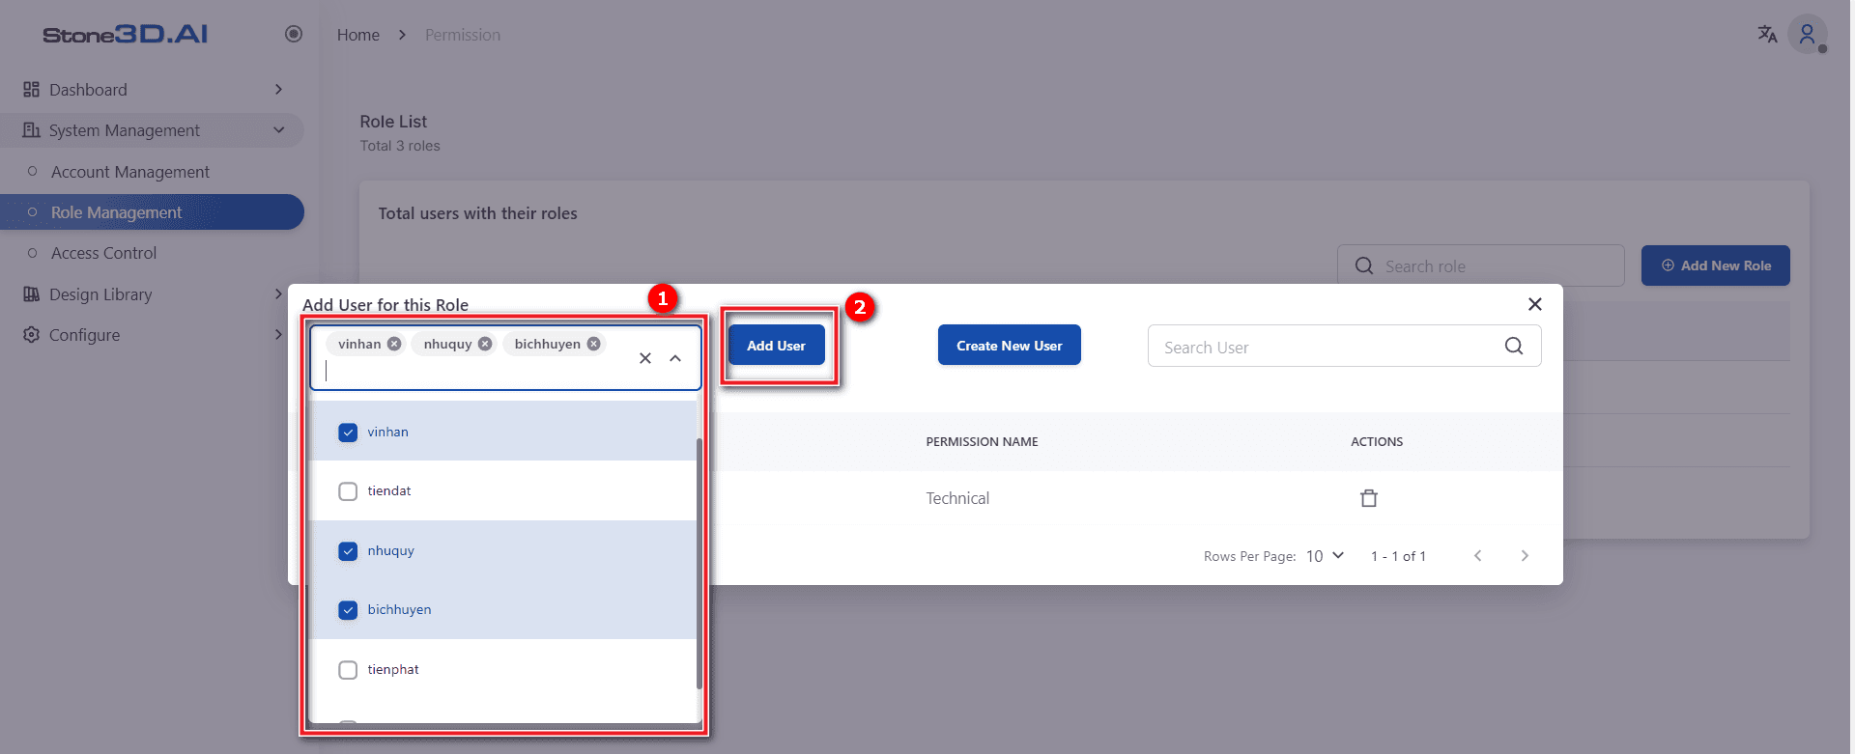Collapse the System Management chevron

[278, 130]
